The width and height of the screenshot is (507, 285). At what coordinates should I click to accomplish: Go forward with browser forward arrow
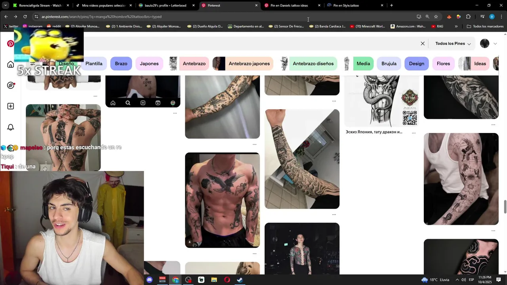15,17
